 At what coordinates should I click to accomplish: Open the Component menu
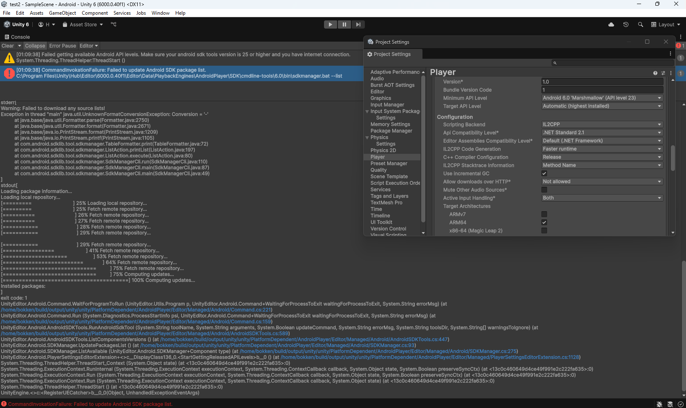pyautogui.click(x=95, y=13)
